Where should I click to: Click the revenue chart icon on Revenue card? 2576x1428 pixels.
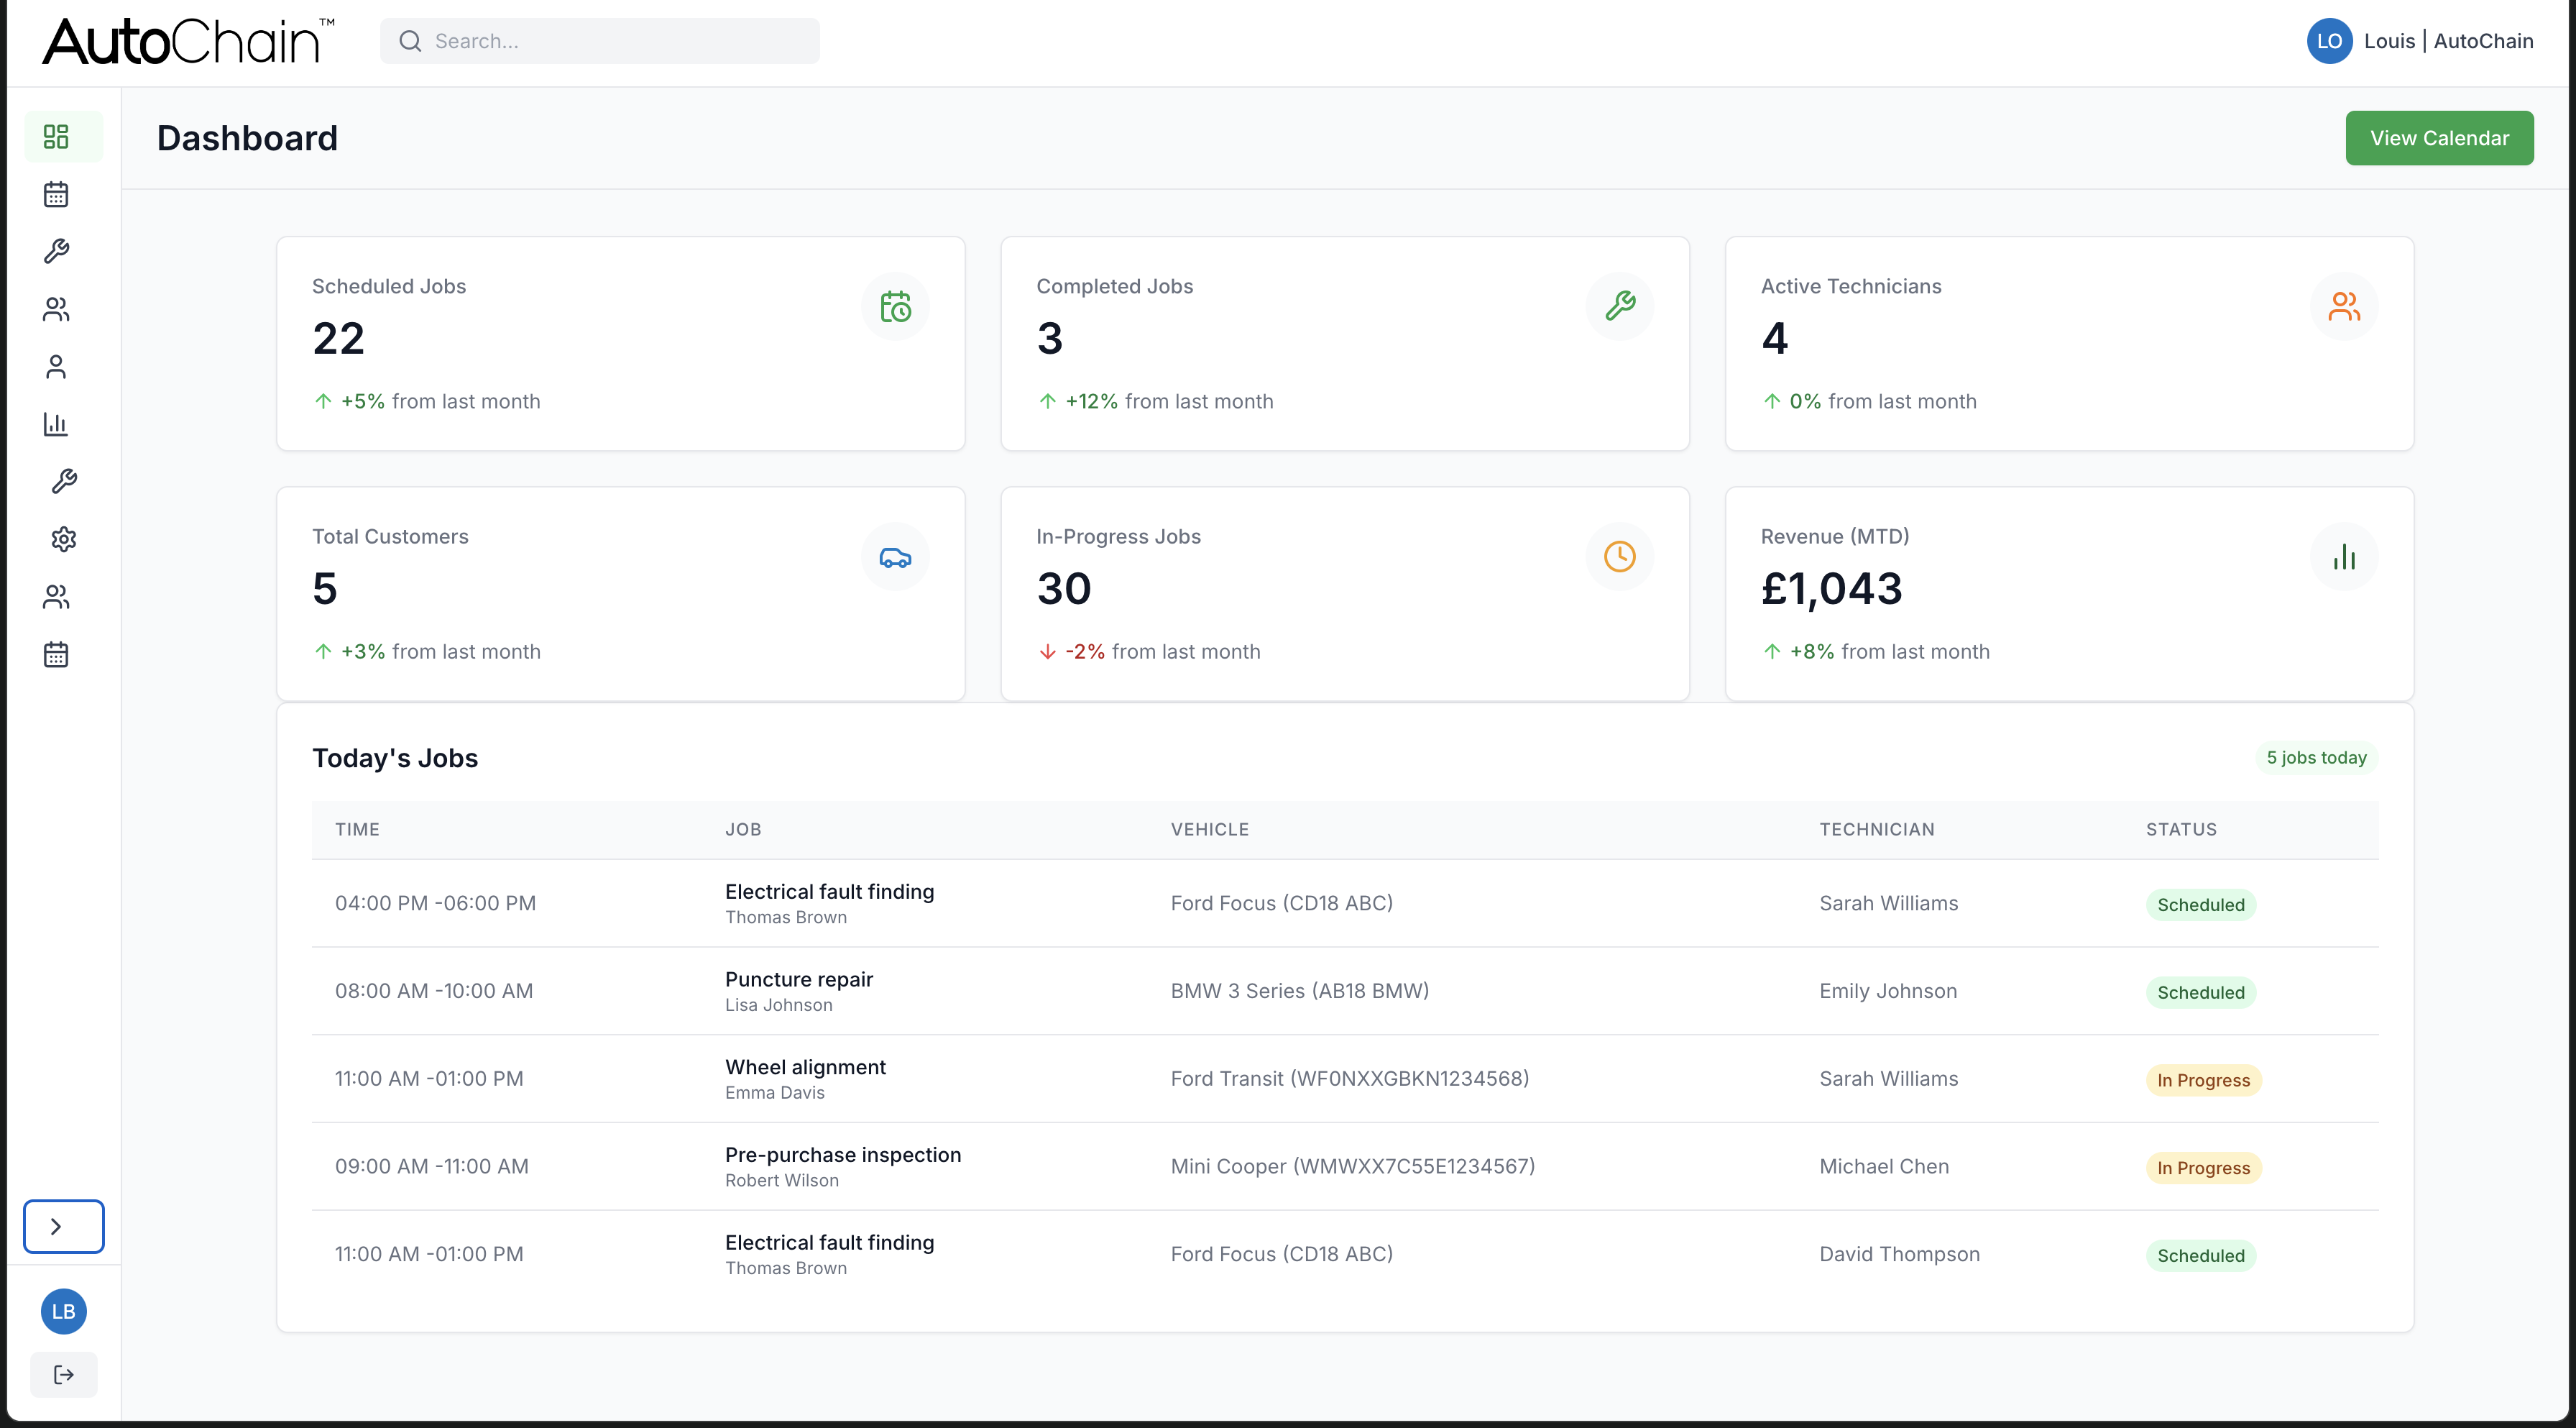(2344, 557)
